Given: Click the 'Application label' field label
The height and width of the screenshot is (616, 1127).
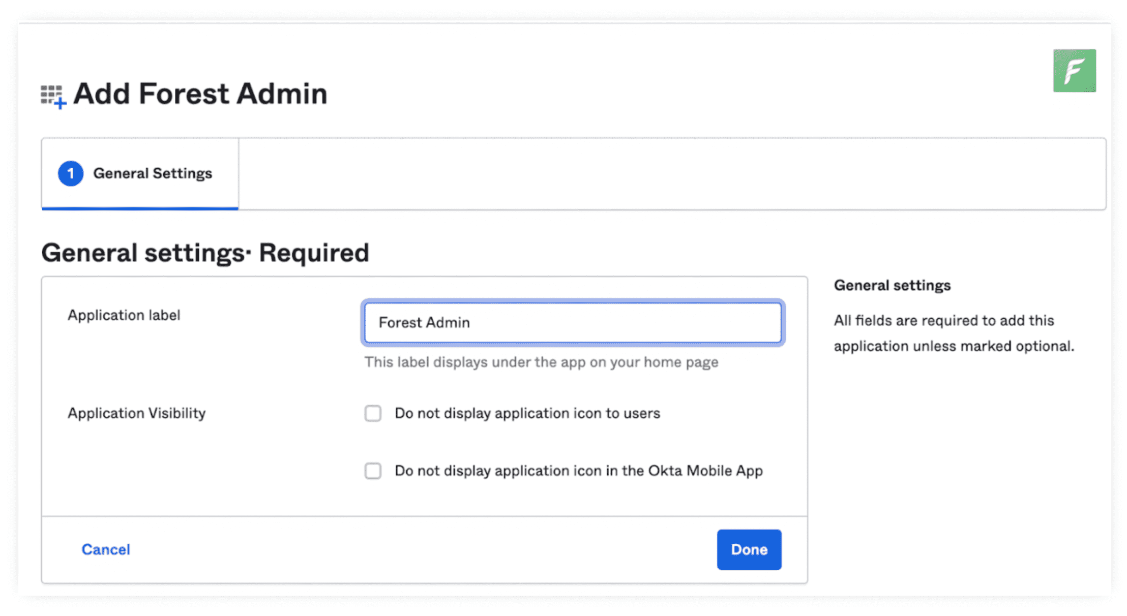Looking at the screenshot, I should (x=124, y=315).
